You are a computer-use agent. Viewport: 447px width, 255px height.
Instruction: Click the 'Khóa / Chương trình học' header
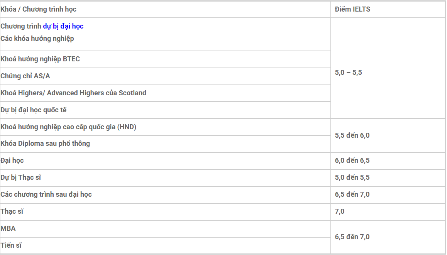[39, 9]
